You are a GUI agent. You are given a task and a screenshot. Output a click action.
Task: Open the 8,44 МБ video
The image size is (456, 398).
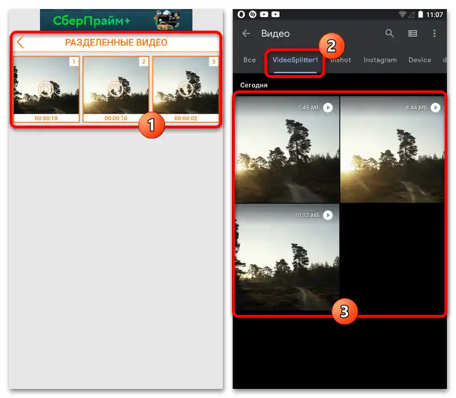click(x=392, y=150)
